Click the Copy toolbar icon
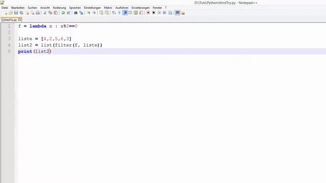The image size is (326, 183). pos(50,13)
